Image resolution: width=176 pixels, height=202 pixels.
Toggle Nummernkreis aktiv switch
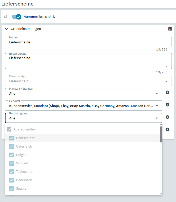[x=17, y=17]
